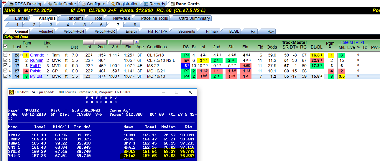
Task: Click the M/L value 3 for Grande
Action: click(342, 55)
